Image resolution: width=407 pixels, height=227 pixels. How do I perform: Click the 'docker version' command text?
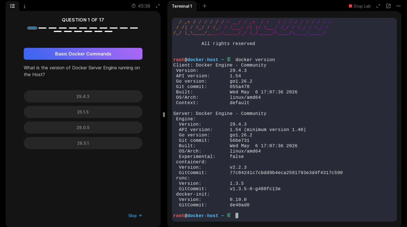click(255, 60)
